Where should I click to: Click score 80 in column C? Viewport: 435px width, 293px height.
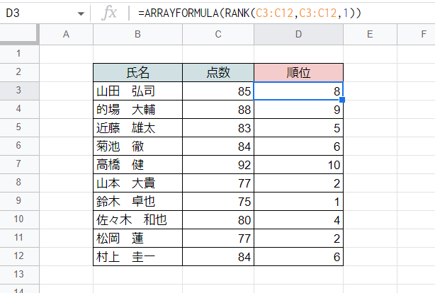click(218, 220)
